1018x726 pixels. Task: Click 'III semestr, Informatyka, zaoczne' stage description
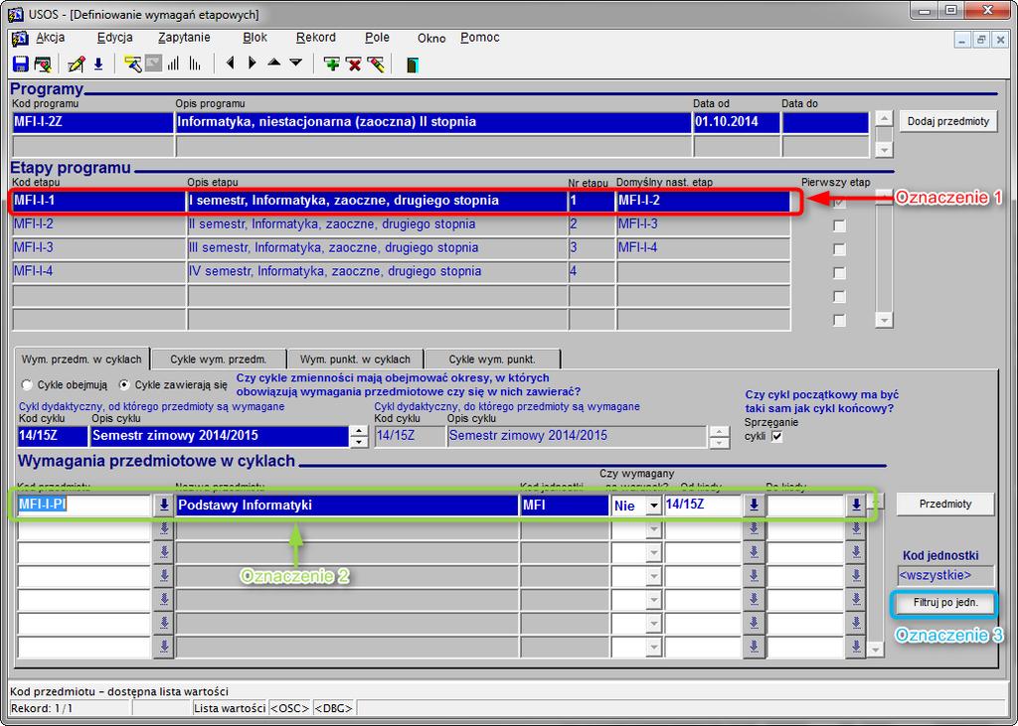[x=377, y=248]
